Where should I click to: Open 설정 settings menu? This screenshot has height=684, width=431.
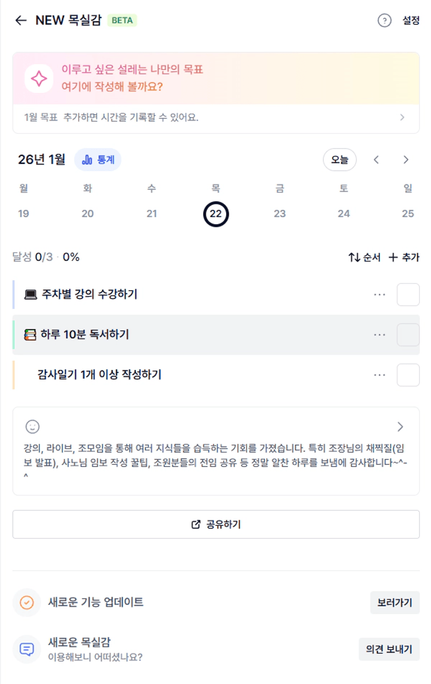[411, 21]
